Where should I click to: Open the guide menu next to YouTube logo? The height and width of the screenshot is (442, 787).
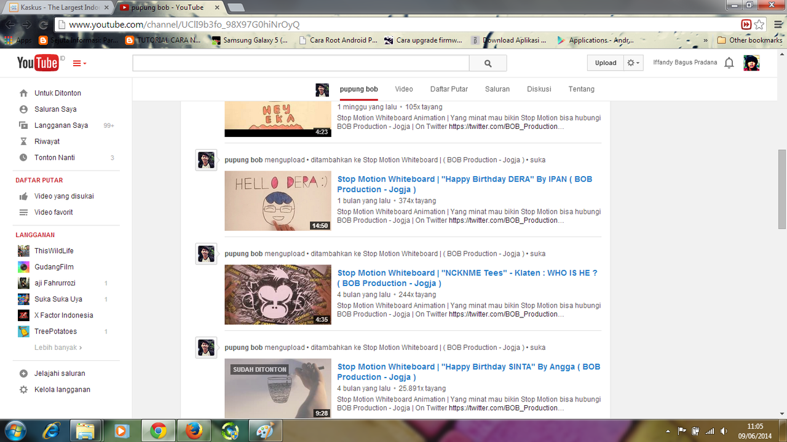tap(79, 63)
